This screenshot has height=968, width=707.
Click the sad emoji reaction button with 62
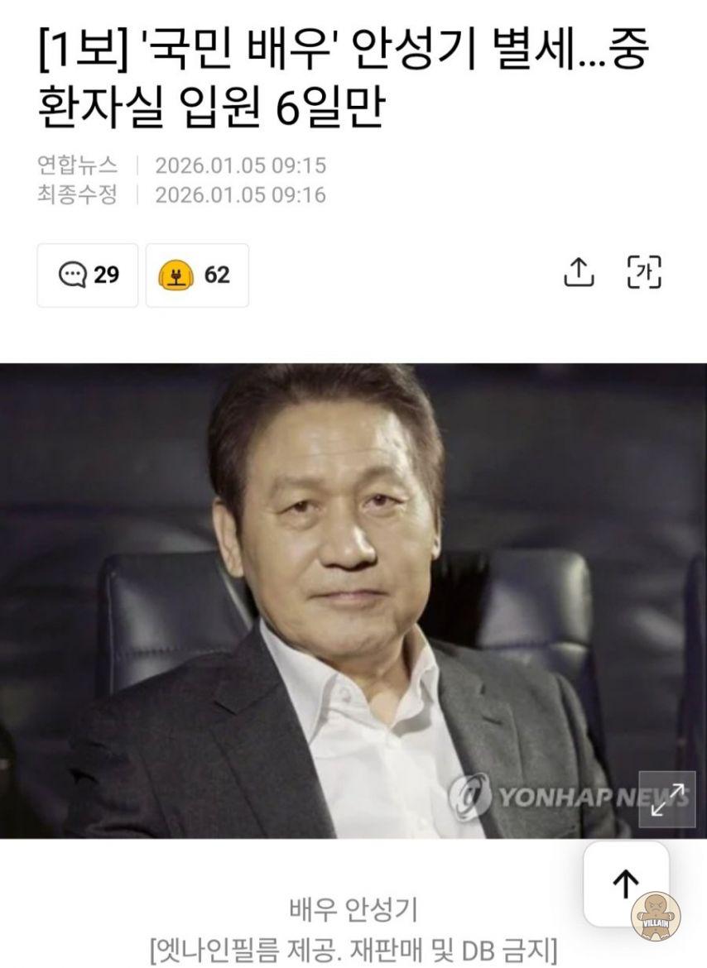pos(197,276)
